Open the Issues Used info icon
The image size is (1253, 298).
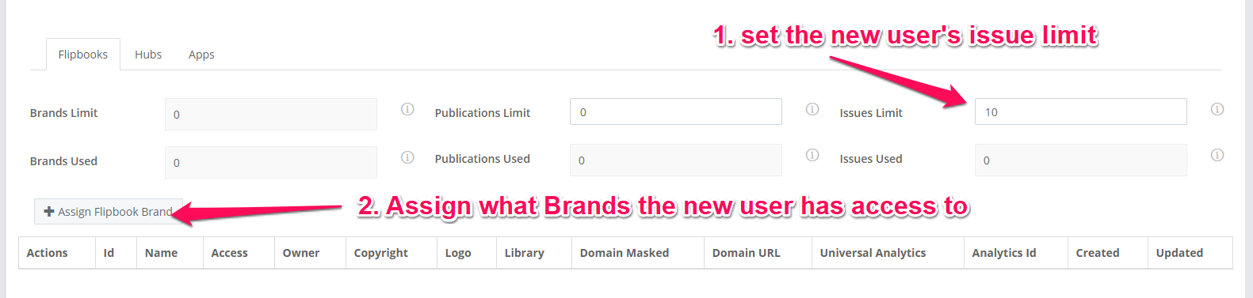(x=1217, y=155)
